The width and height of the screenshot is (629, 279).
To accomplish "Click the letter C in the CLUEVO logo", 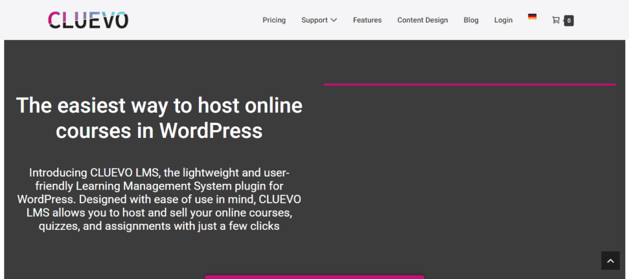I will [55, 20].
